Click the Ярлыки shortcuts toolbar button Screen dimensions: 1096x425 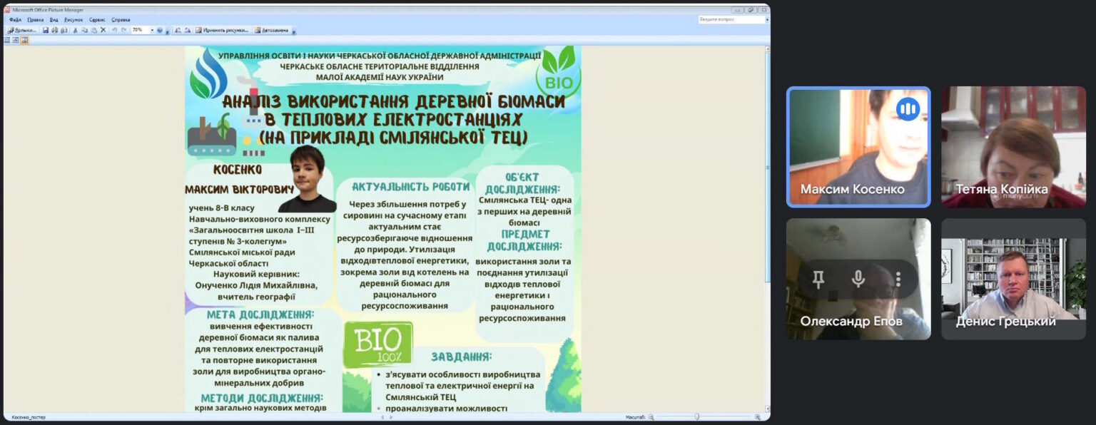click(21, 31)
